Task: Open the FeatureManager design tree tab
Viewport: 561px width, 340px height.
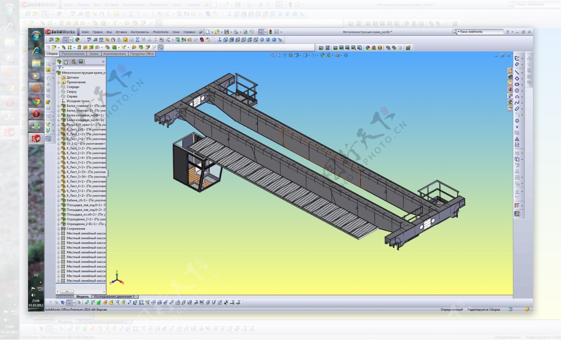Action: [x=59, y=62]
